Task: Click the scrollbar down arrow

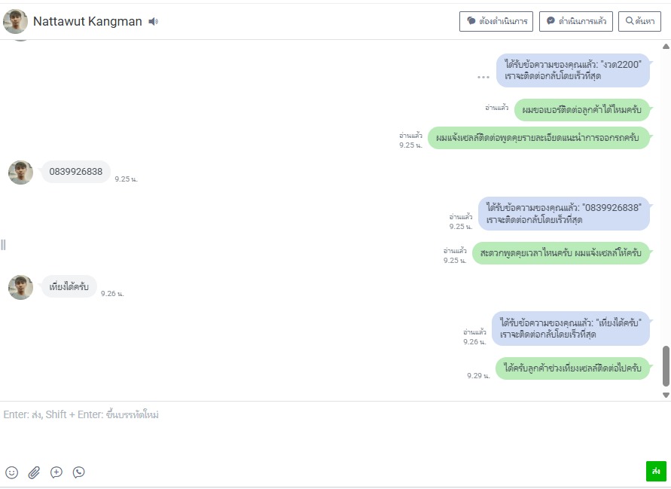Action: pyautogui.click(x=666, y=396)
